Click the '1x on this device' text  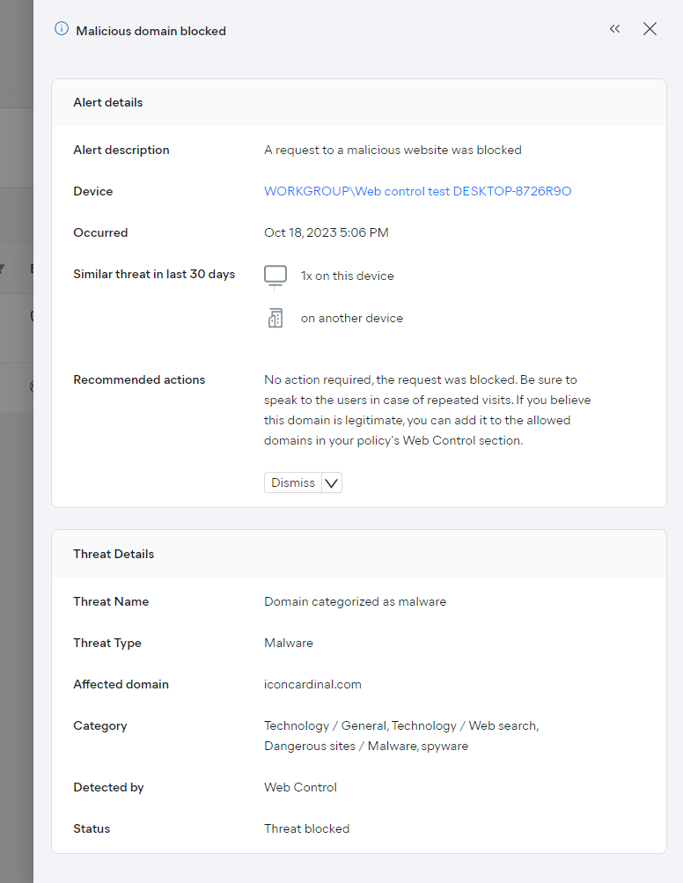coord(347,276)
